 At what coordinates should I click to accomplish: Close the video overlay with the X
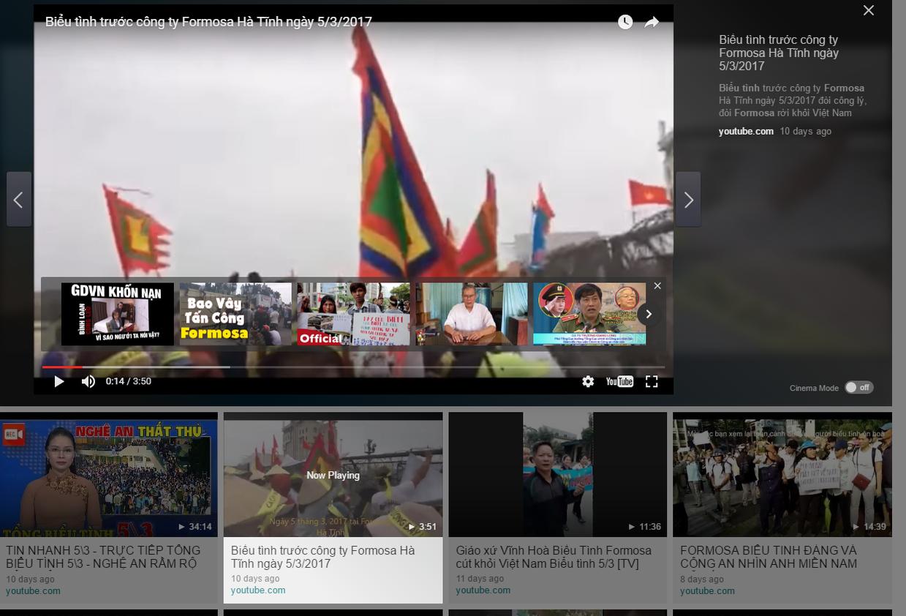coord(869,10)
